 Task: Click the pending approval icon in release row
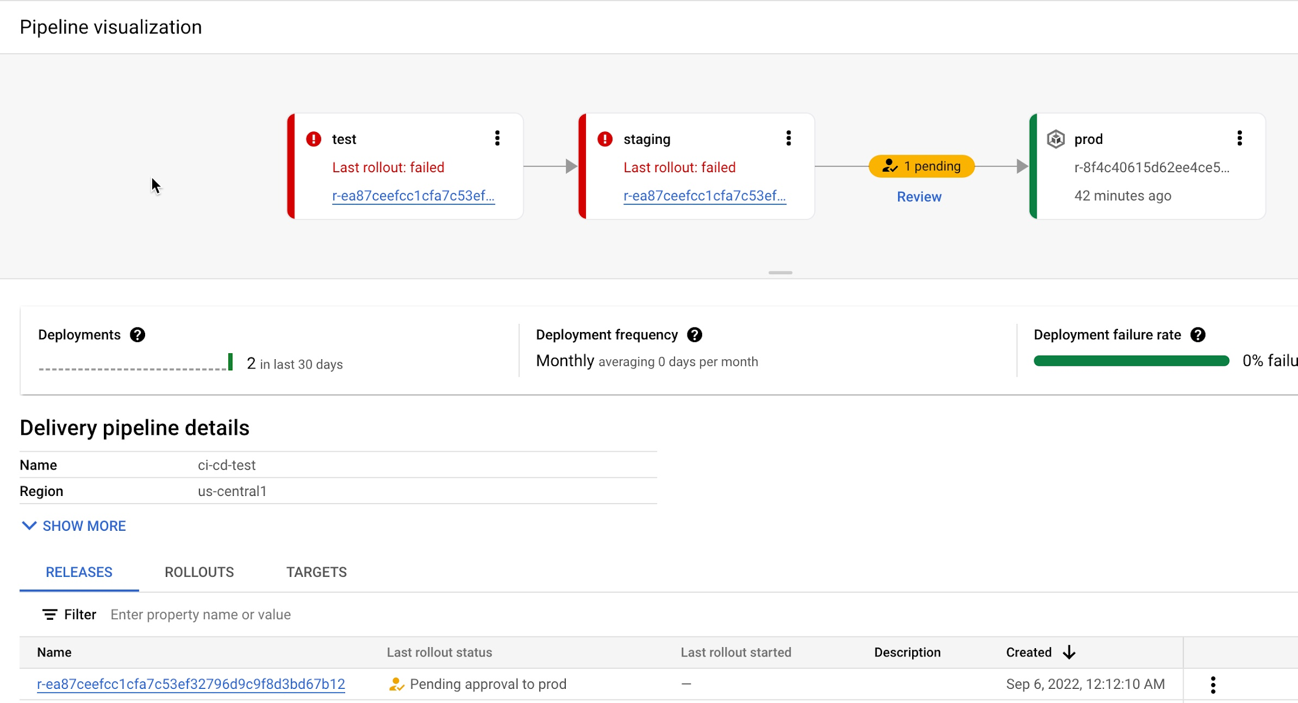click(396, 684)
